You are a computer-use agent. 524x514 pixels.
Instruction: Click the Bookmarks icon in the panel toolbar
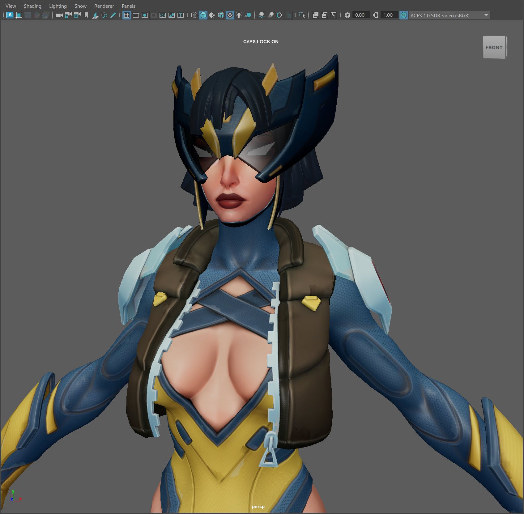point(86,15)
